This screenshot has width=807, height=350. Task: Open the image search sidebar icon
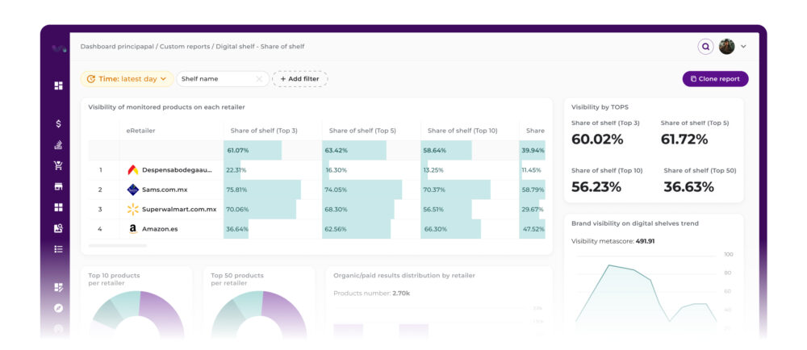tap(58, 228)
